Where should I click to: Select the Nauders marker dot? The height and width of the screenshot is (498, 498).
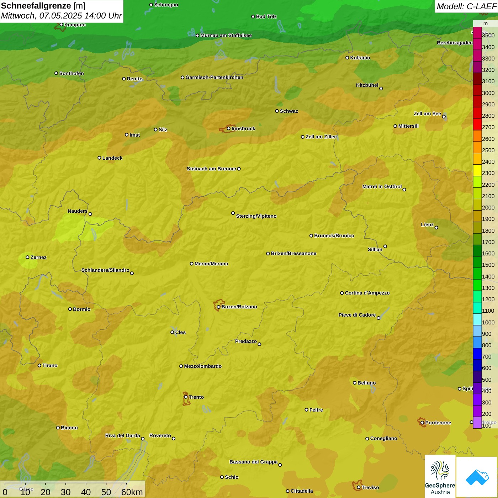90,214
